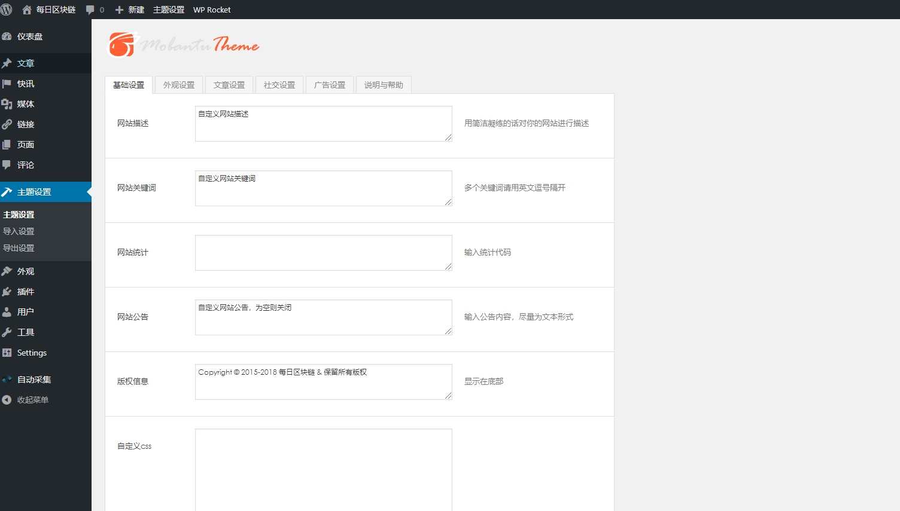Open the comments bubble icon
Image resolution: width=900 pixels, height=511 pixels.
pyautogui.click(x=90, y=10)
